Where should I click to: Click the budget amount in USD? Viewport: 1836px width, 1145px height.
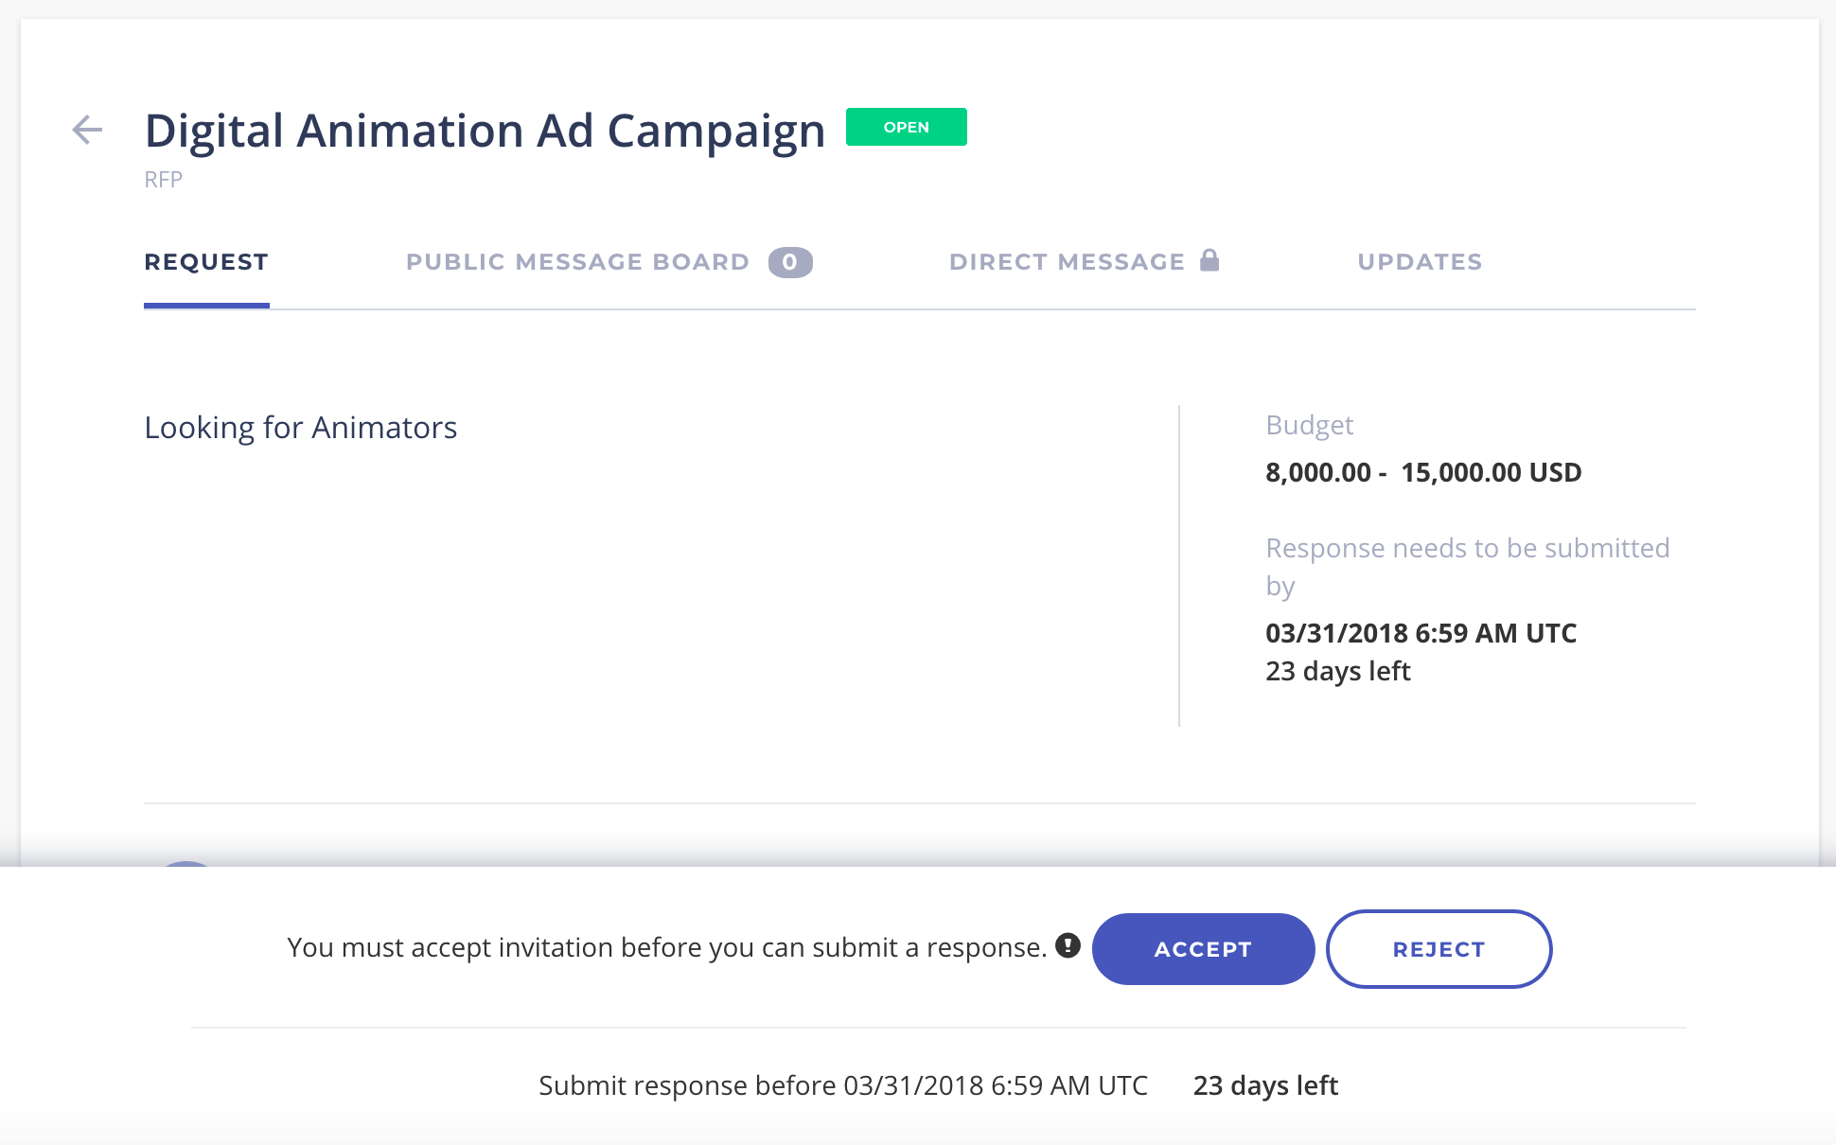click(1422, 472)
